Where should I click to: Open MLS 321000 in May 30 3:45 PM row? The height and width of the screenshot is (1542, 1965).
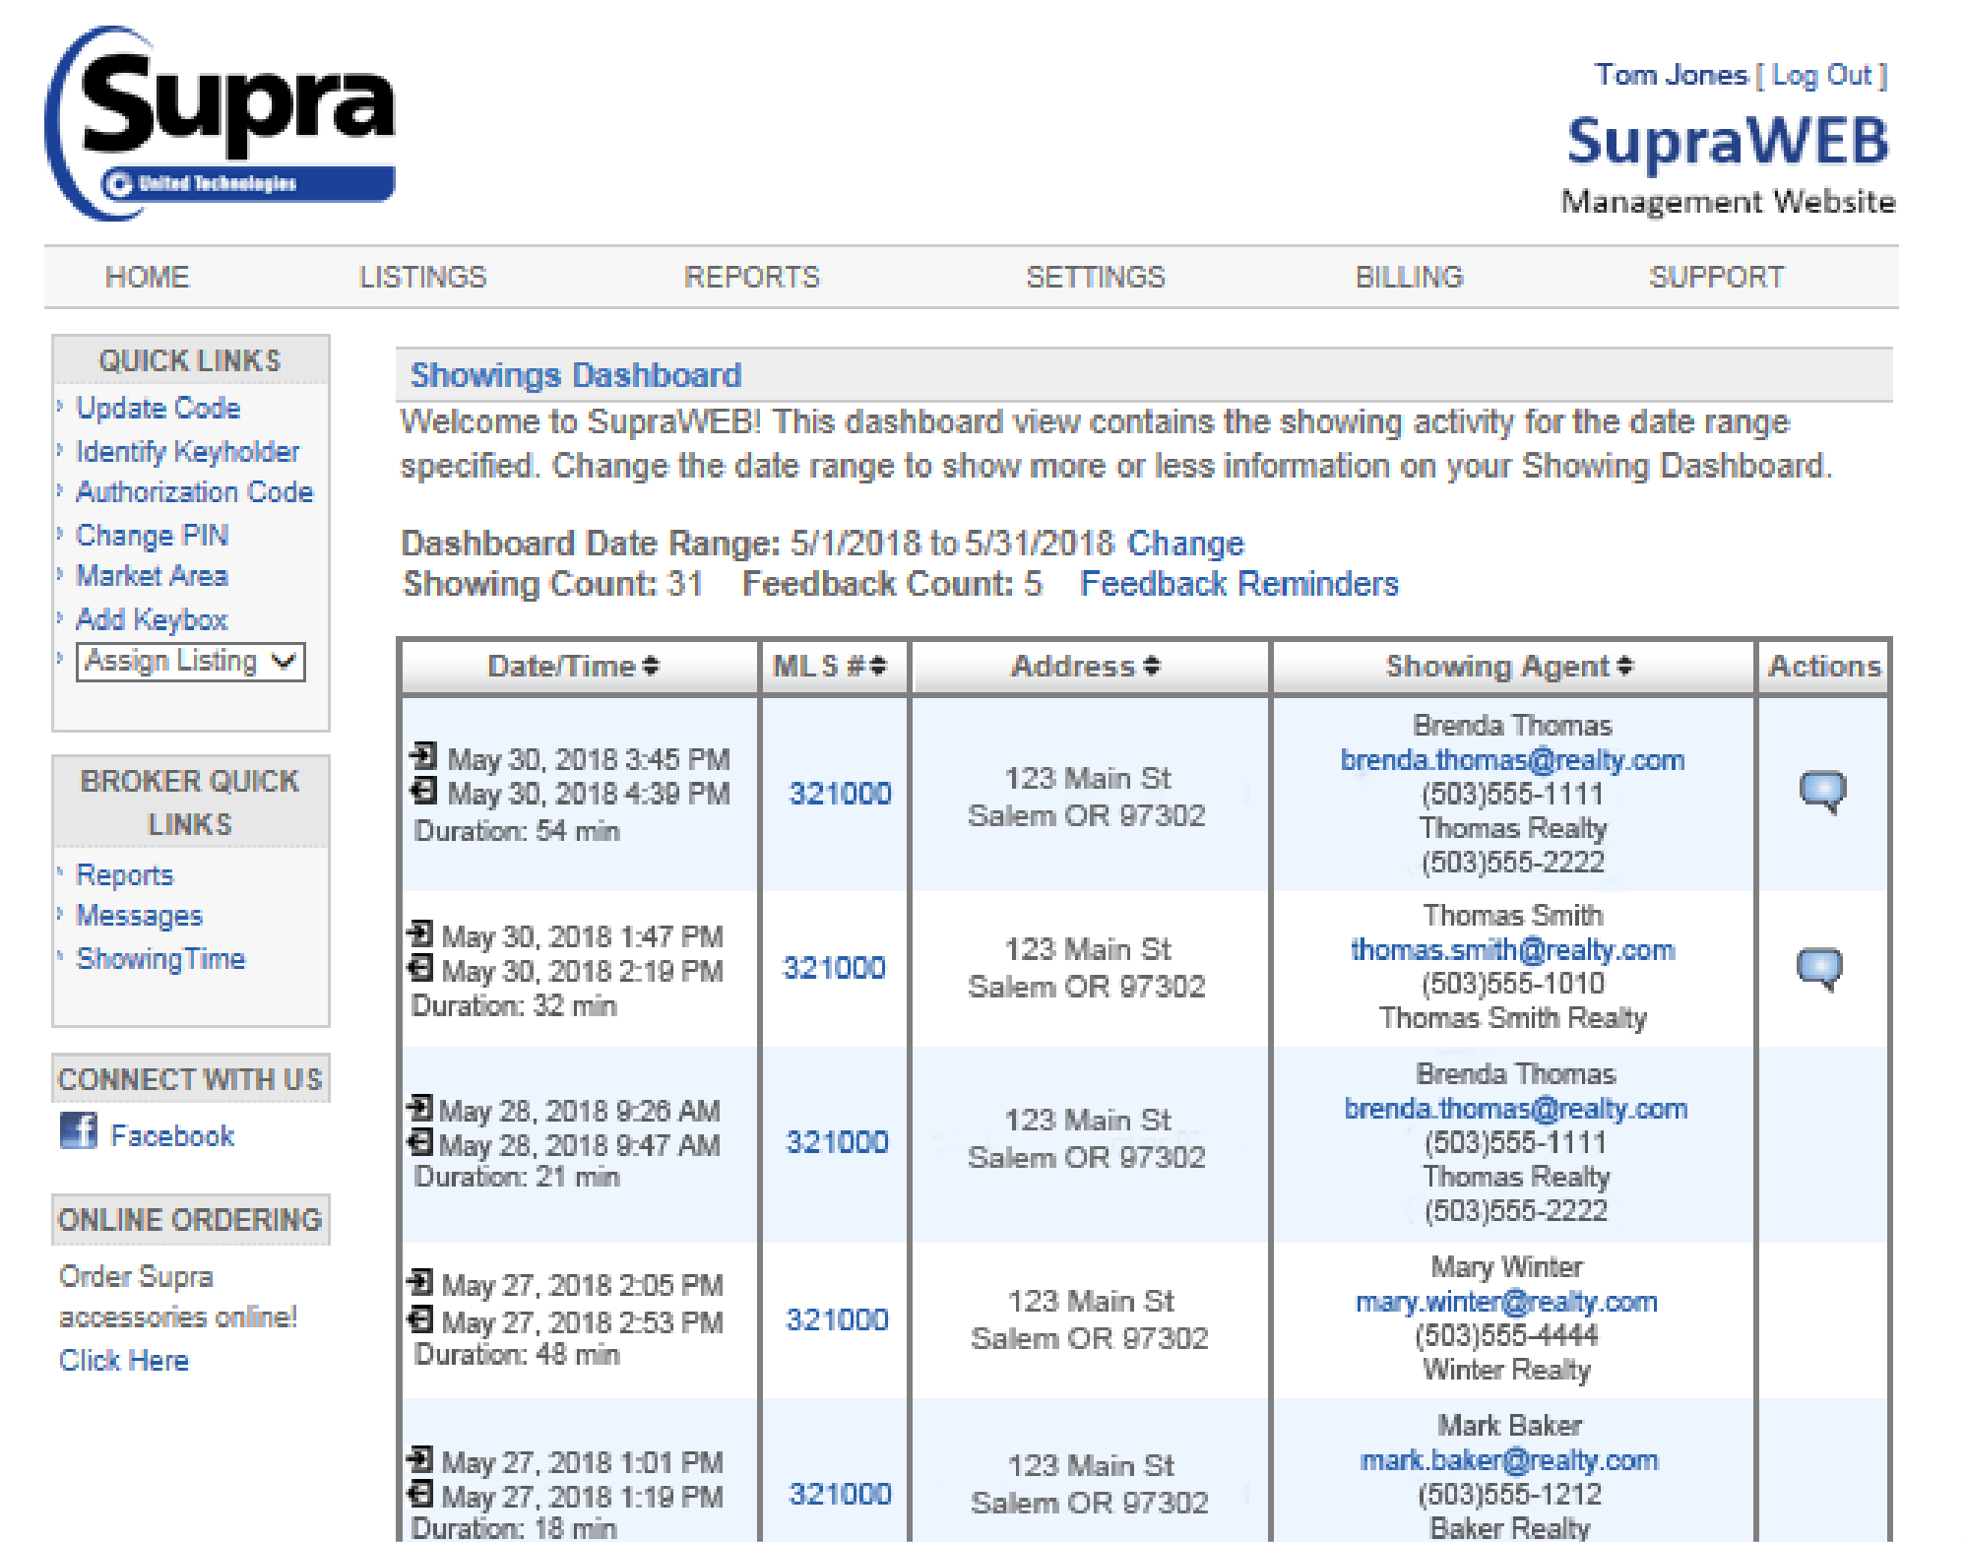pyautogui.click(x=841, y=794)
